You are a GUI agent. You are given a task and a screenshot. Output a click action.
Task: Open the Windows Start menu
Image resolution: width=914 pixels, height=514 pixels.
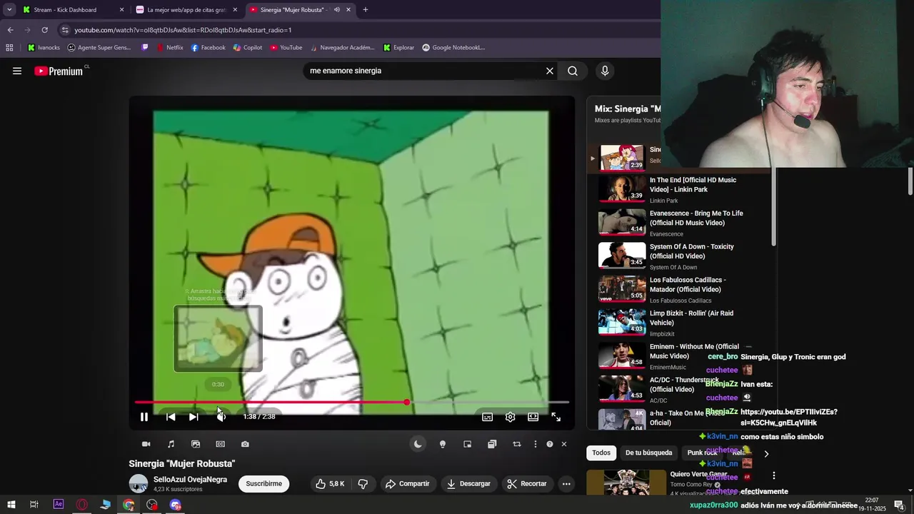pos(11,505)
